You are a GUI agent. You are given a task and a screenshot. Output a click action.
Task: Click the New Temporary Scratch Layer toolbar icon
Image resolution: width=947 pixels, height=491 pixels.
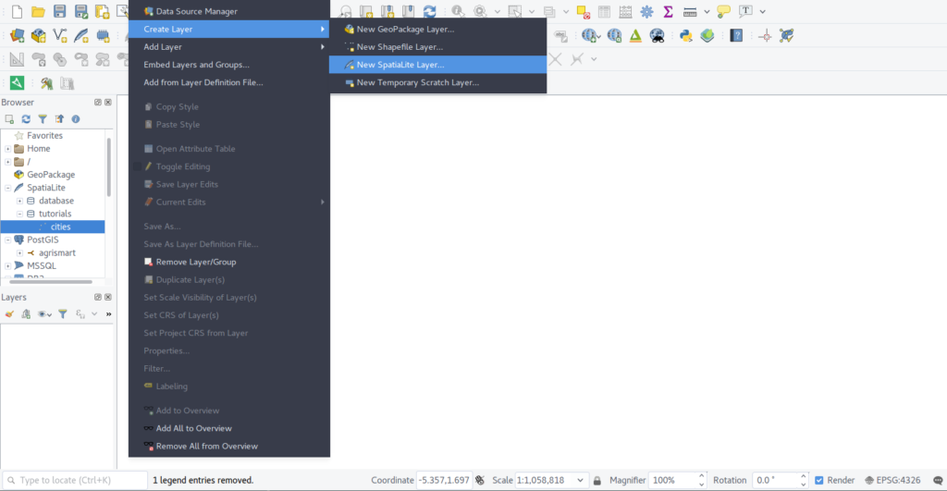coord(103,36)
